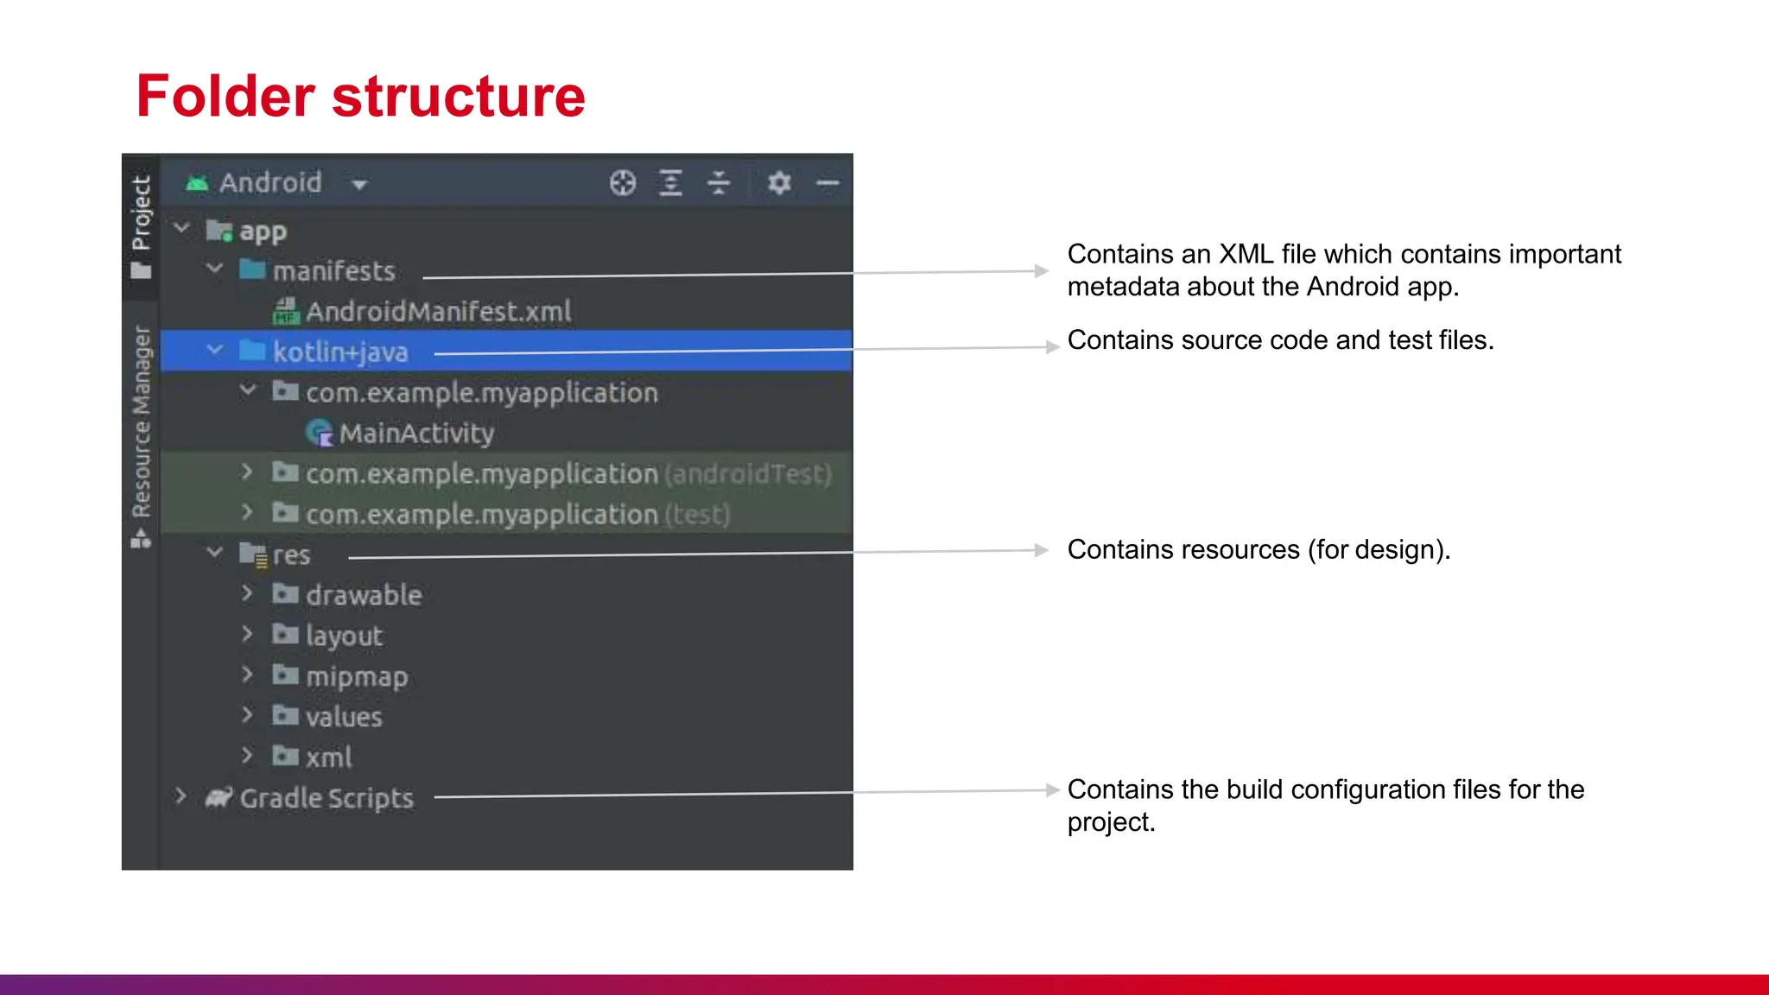Image resolution: width=1769 pixels, height=995 pixels.
Task: Select the com.example.myapplication (test) package
Action: click(481, 514)
